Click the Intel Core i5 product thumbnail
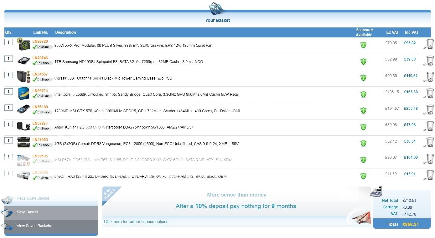The image size is (435, 238). pos(23,93)
